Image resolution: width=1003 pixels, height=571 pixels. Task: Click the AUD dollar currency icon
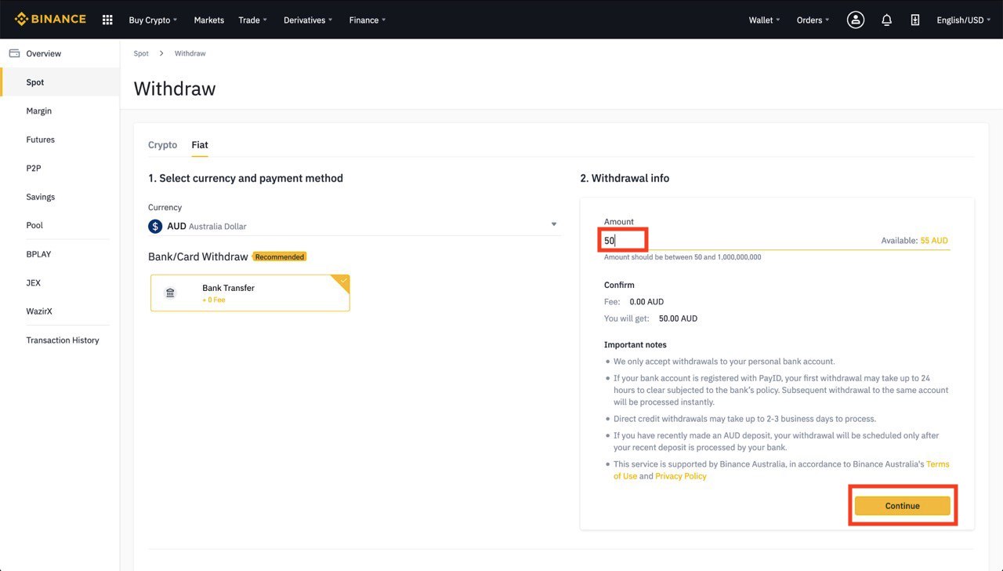155,226
